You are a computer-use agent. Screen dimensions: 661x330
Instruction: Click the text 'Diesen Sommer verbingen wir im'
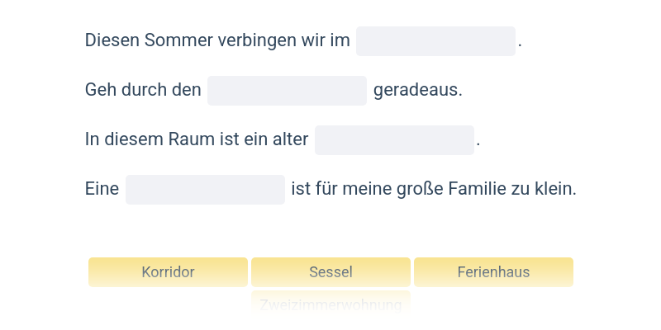pyautogui.click(x=217, y=40)
